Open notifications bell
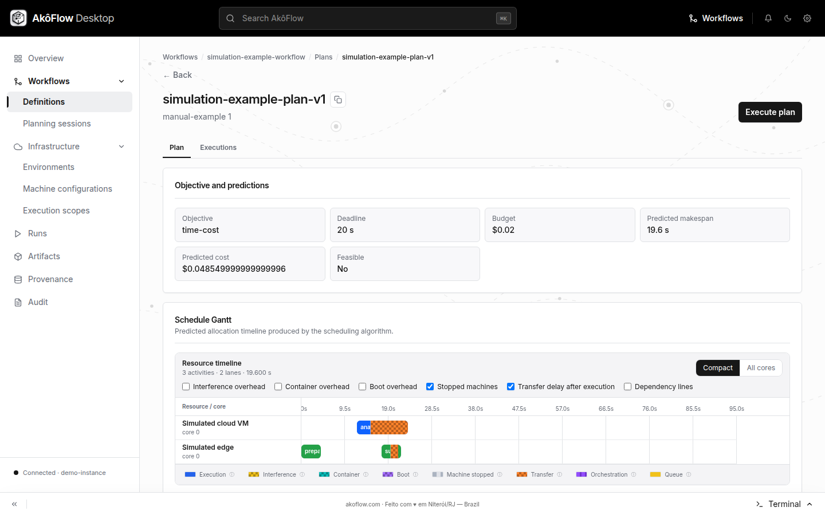This screenshot has width=825, height=515. coord(768,18)
